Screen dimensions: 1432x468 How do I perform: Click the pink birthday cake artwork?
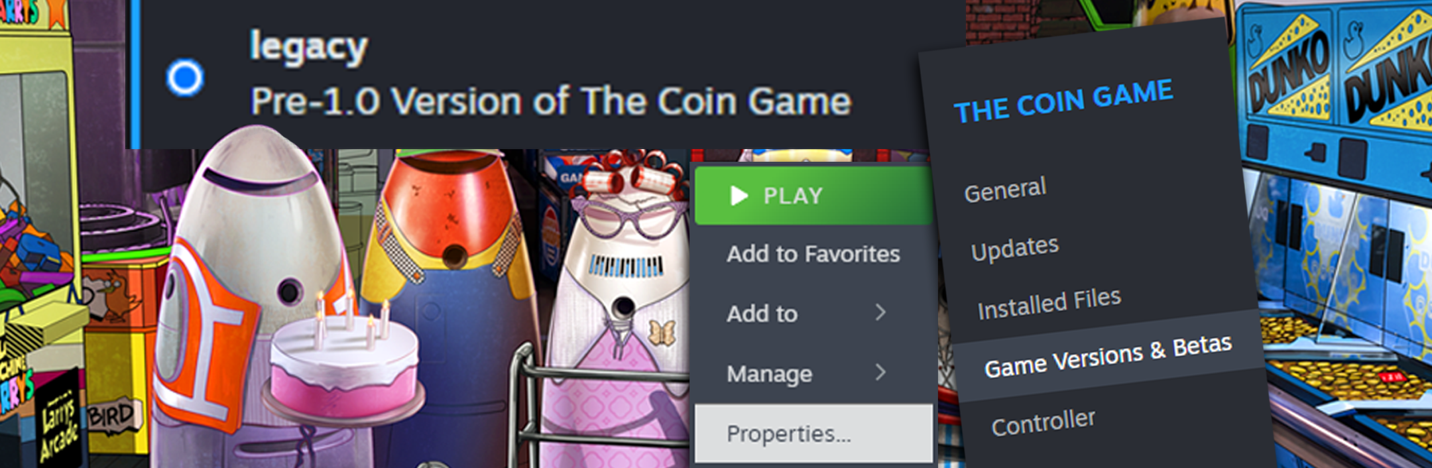tap(343, 363)
